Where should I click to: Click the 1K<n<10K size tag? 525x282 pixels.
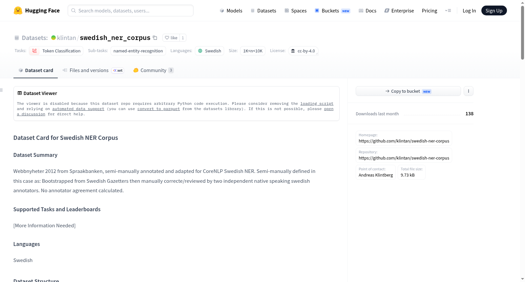253,51
